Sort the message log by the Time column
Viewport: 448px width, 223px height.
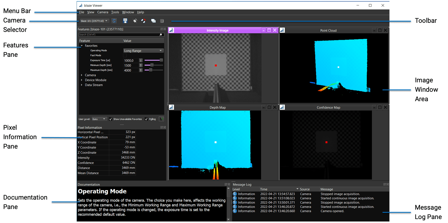[279, 189]
